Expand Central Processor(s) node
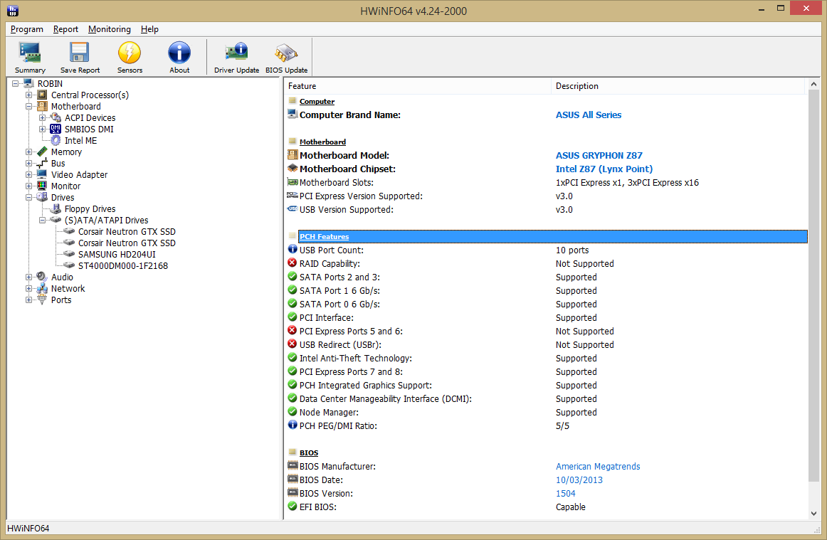 (29, 95)
